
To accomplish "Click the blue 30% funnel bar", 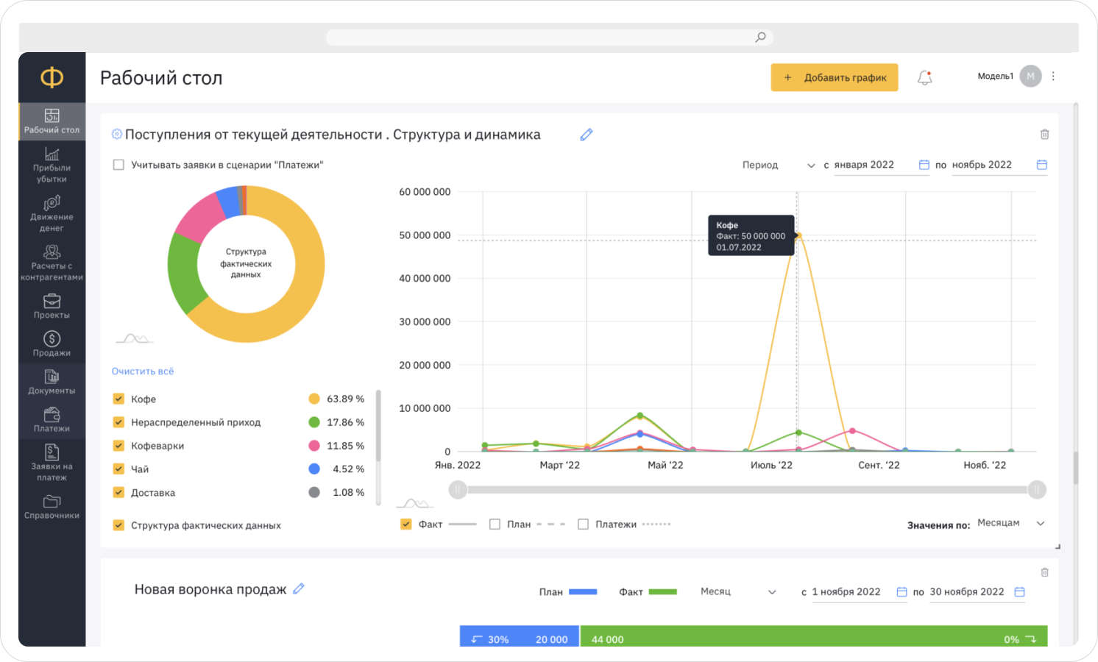I will coord(520,636).
